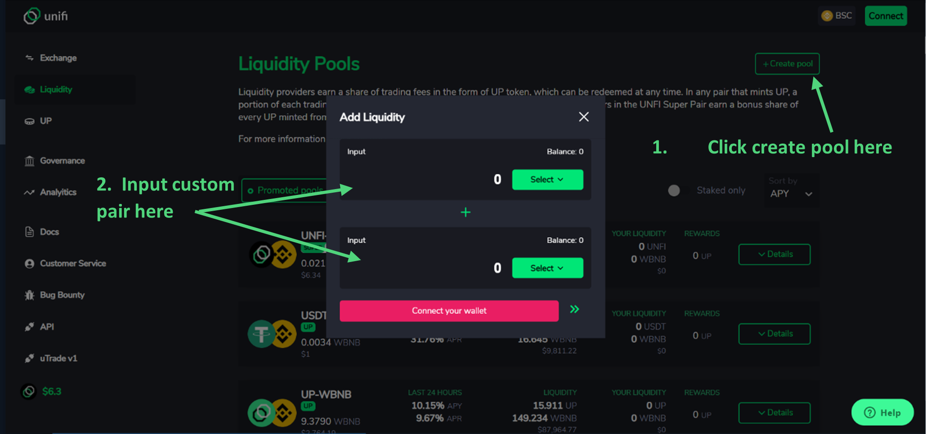Click the UNFI price token icon

[x=29, y=391]
